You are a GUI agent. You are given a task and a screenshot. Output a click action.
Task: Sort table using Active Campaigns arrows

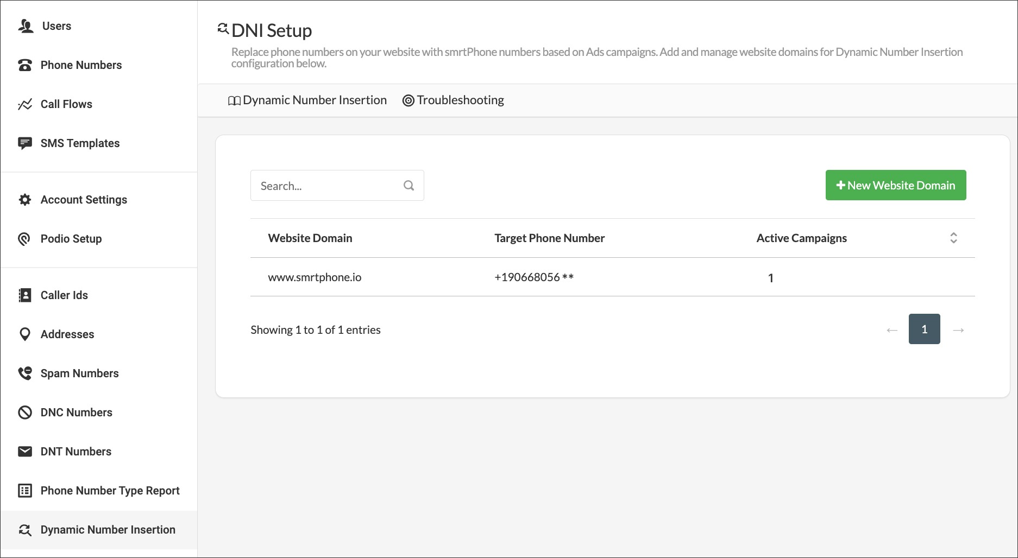pos(953,238)
